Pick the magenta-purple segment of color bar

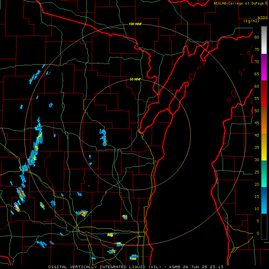pos(264,67)
